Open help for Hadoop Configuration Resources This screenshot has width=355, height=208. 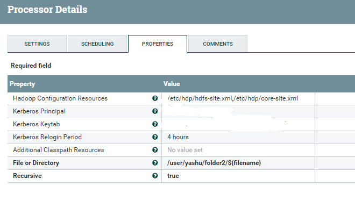pos(155,98)
